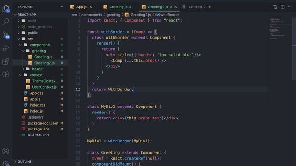Open README.md in explorer
This screenshot has height=166, width=296.
coord(38,135)
